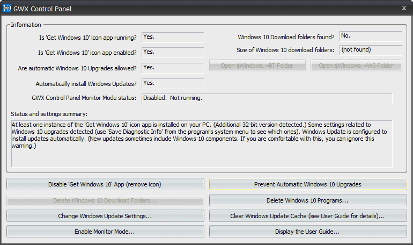
Task: Click label "Is 'Get Windows 10' icon app running?"
Action: coord(88,38)
